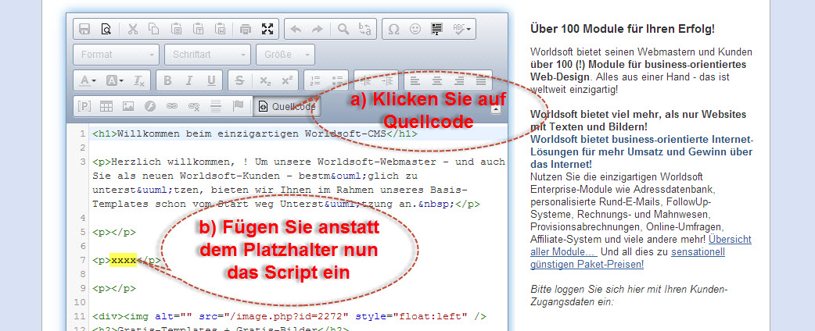Insert an anchor via flag icon
The height and width of the screenshot is (331, 815).
pyautogui.click(x=239, y=106)
